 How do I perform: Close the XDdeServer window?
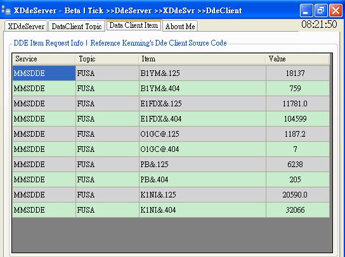tap(335, 10)
